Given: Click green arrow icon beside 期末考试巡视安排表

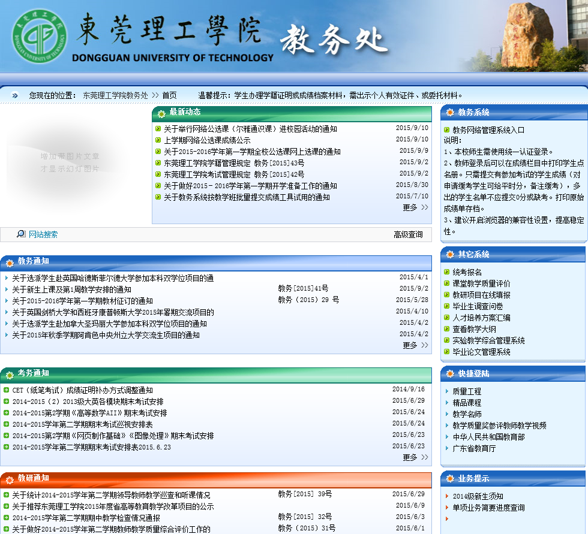Looking at the screenshot, I should coord(7,424).
